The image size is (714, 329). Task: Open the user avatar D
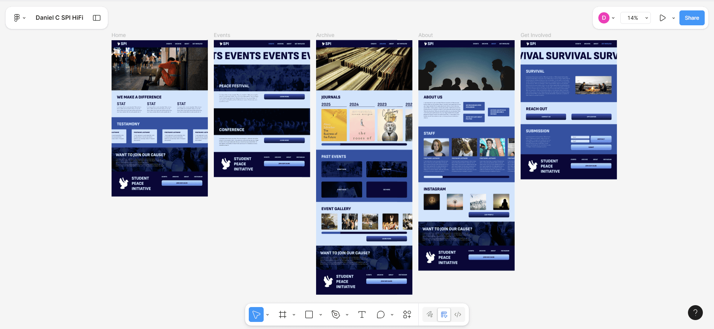[x=604, y=18]
